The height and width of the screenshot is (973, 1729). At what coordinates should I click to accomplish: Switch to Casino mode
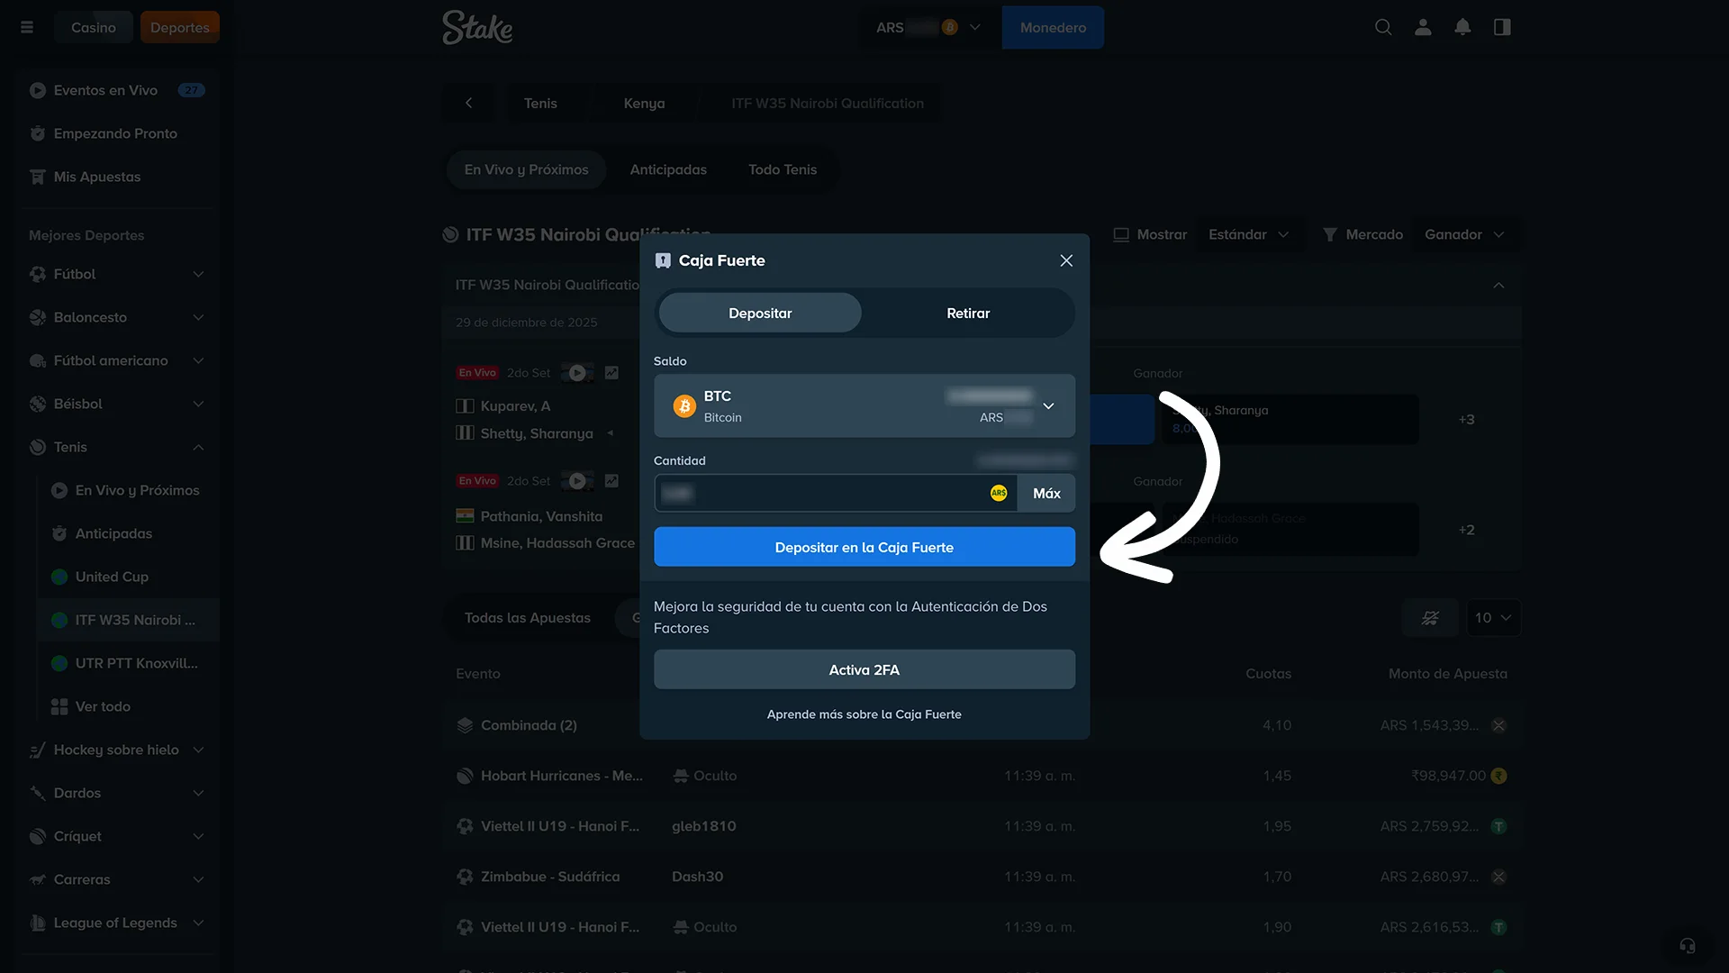point(94,27)
